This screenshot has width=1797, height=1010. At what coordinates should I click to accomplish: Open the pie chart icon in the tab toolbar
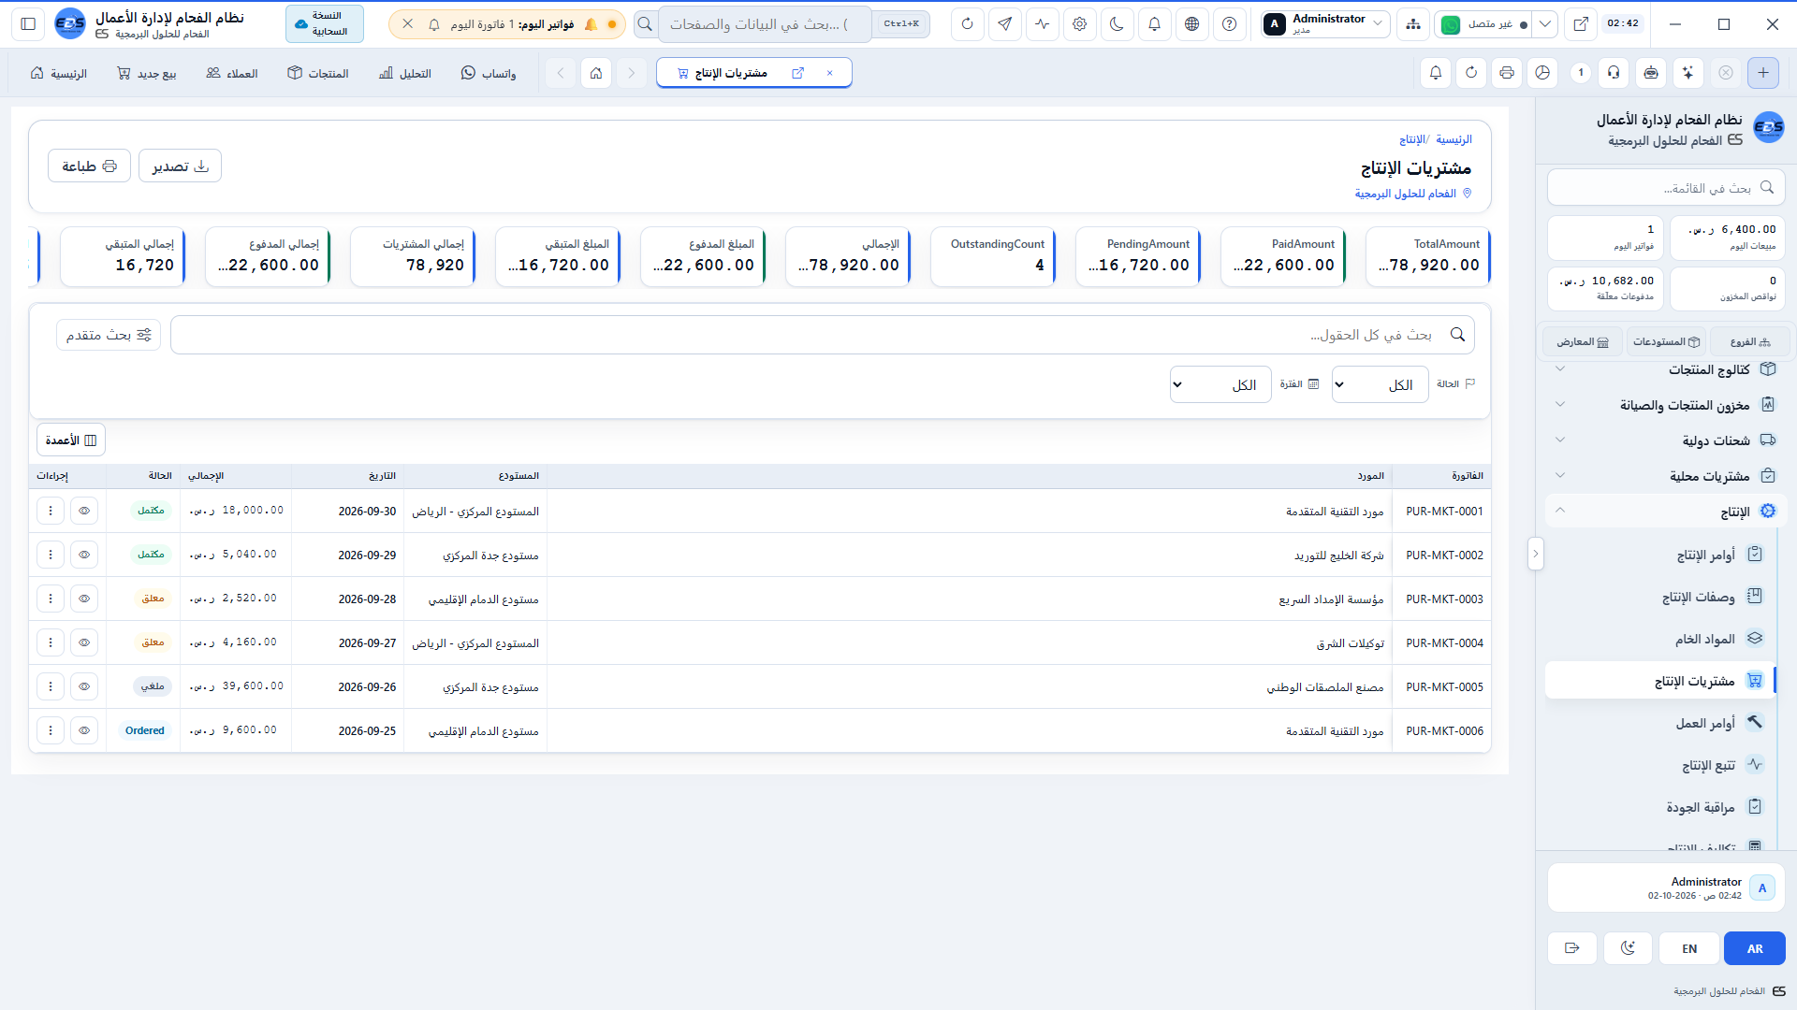pos(1543,73)
